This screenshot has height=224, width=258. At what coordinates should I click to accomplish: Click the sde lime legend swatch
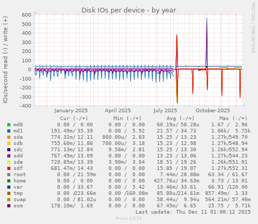[9, 162]
